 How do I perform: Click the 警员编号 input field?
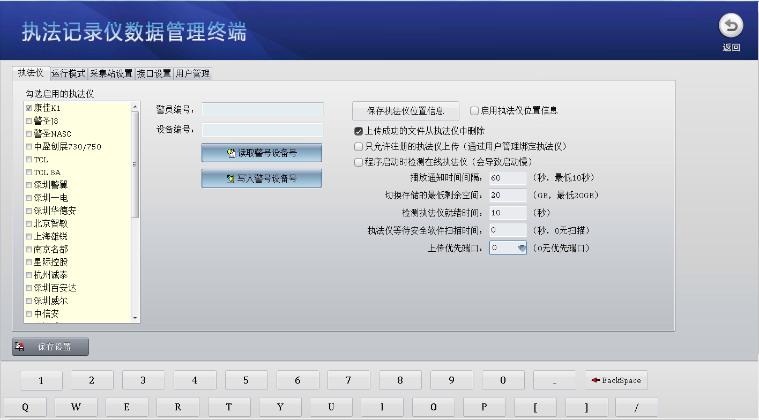(263, 110)
